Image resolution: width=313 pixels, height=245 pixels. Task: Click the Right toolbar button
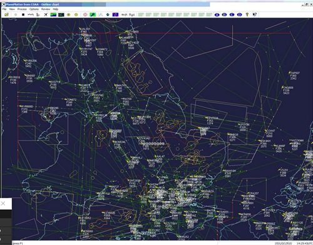coord(132,14)
